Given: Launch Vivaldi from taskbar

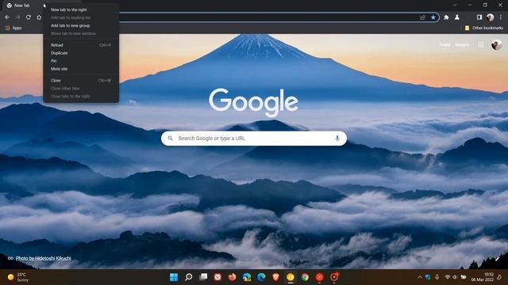Looking at the screenshot, I should 217,277.
